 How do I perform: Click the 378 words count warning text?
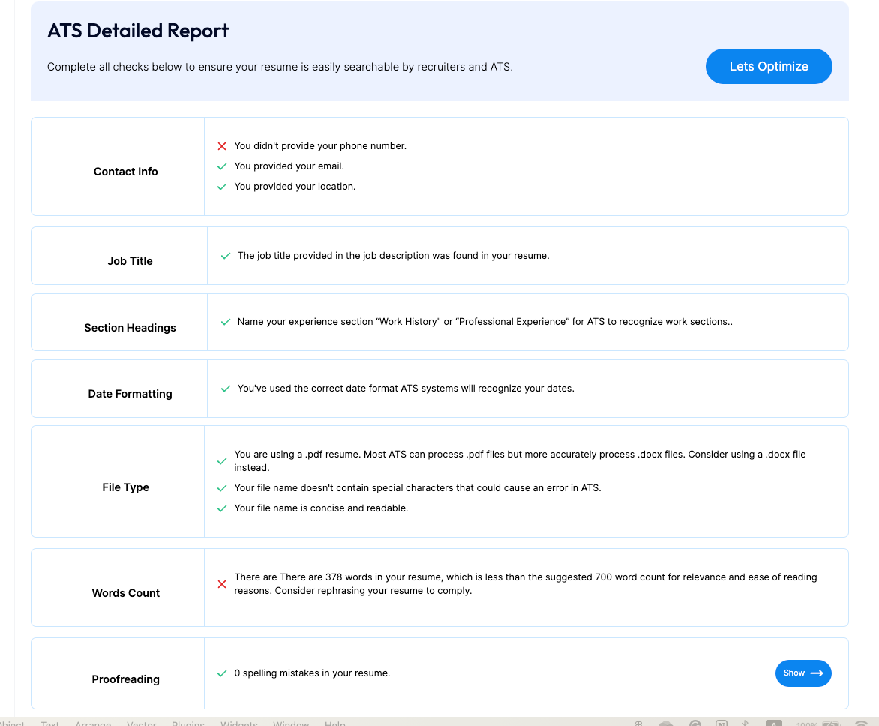tap(525, 583)
